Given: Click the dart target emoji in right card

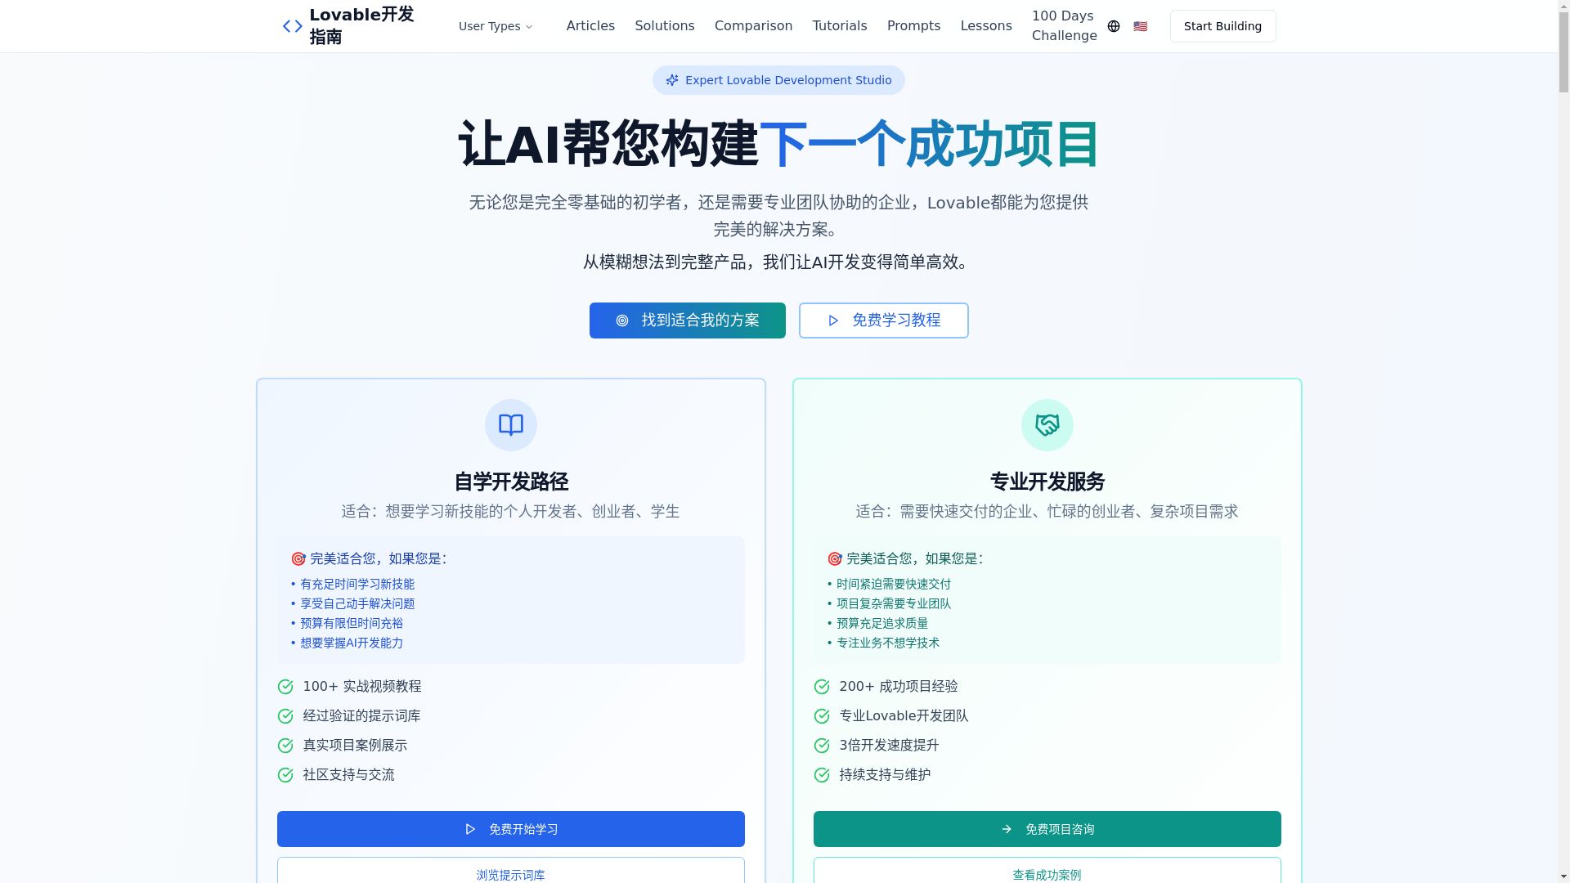Looking at the screenshot, I should [x=835, y=559].
